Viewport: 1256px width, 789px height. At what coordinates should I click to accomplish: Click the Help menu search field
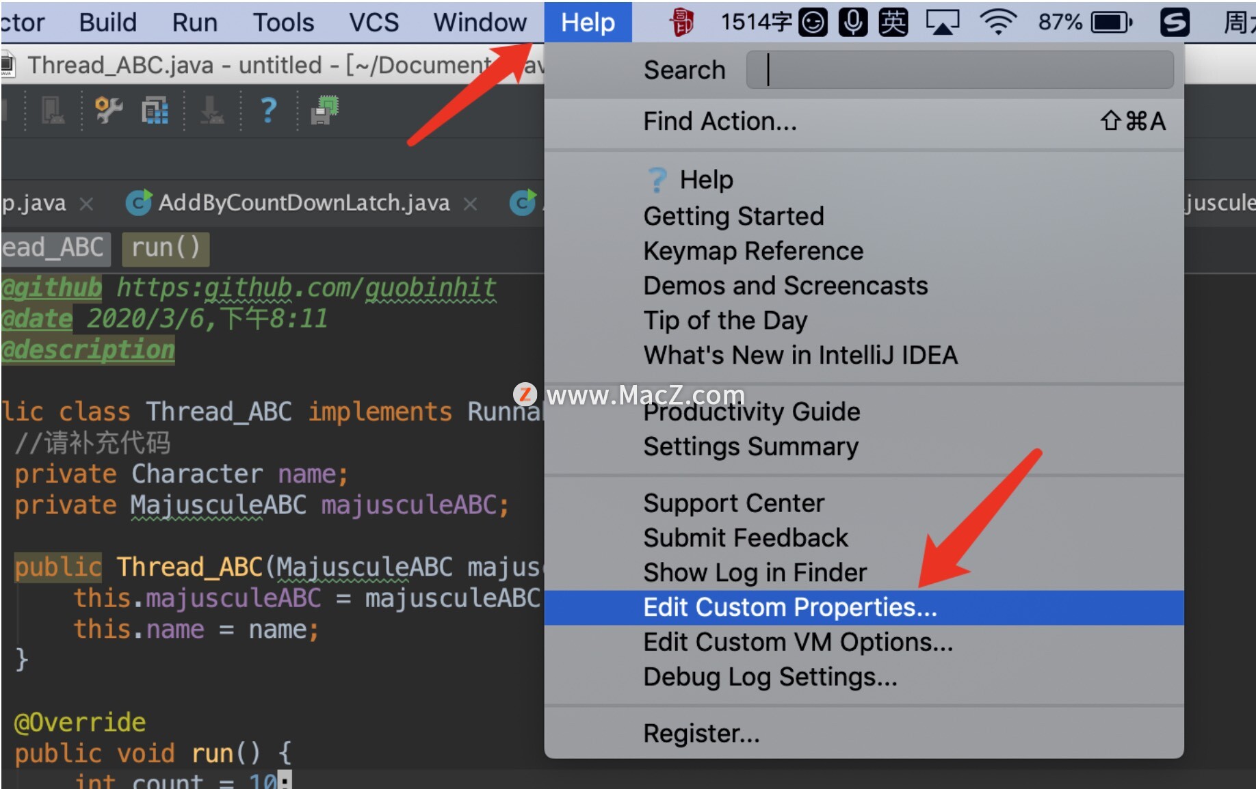(959, 70)
